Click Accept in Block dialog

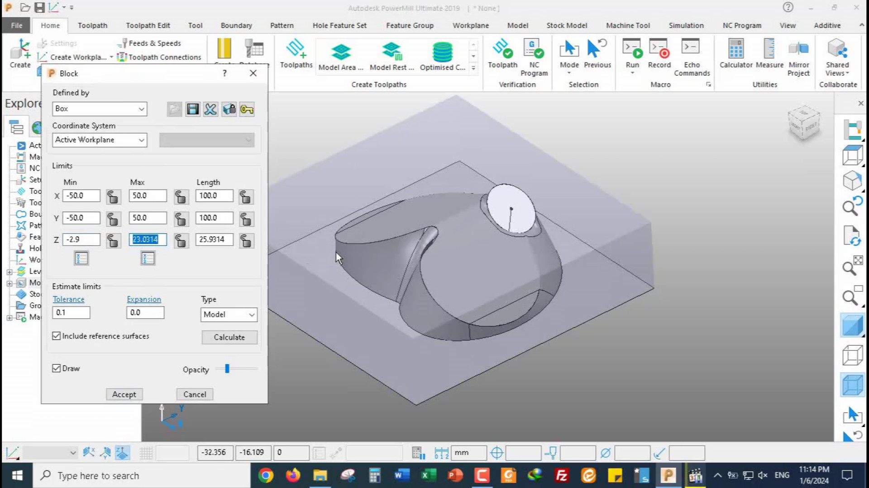tap(124, 394)
